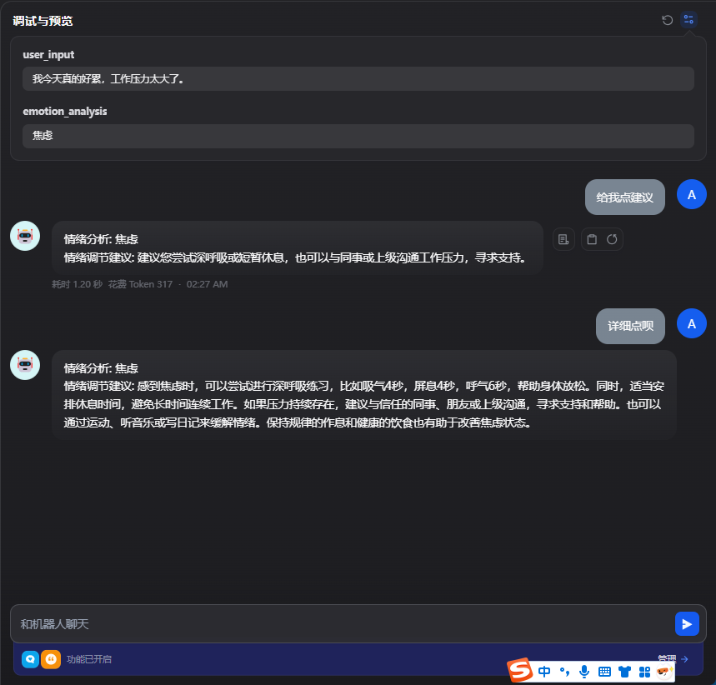Click the 功能已开启 label
The height and width of the screenshot is (685, 716).
pos(89,659)
